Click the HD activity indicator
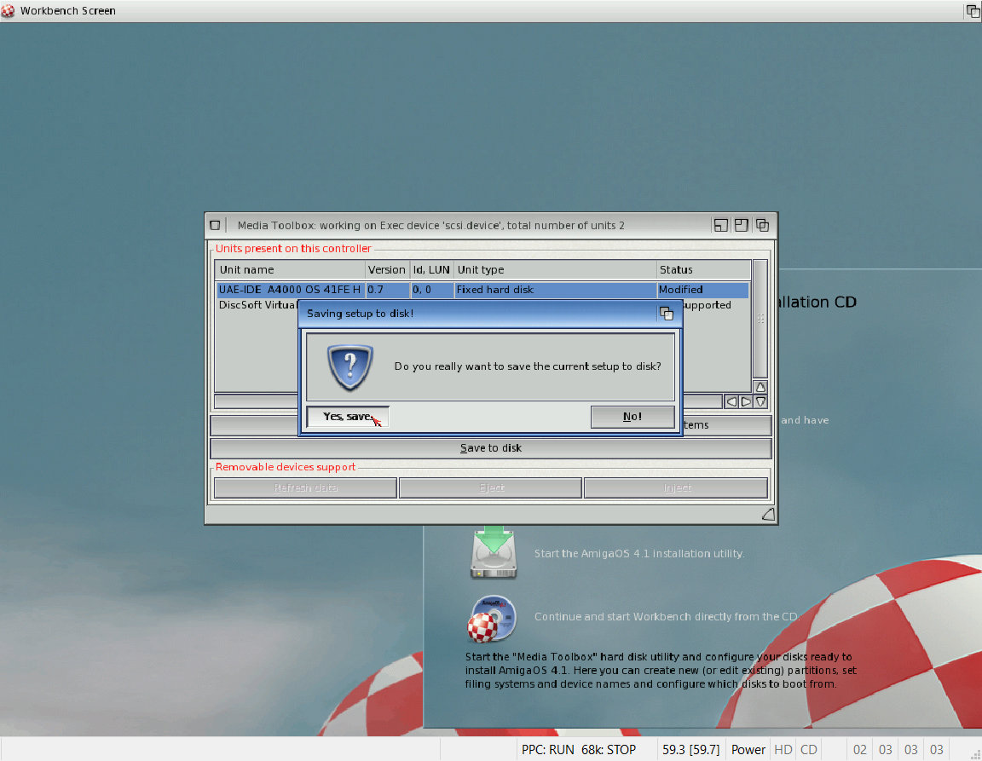This screenshot has width=982, height=761. 783,750
